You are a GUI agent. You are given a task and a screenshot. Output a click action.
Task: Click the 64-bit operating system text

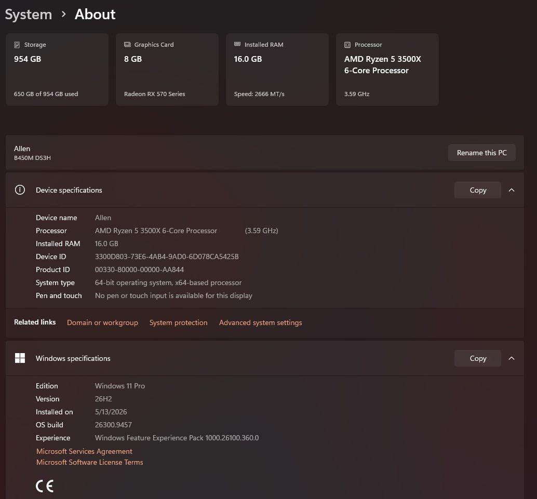click(168, 282)
